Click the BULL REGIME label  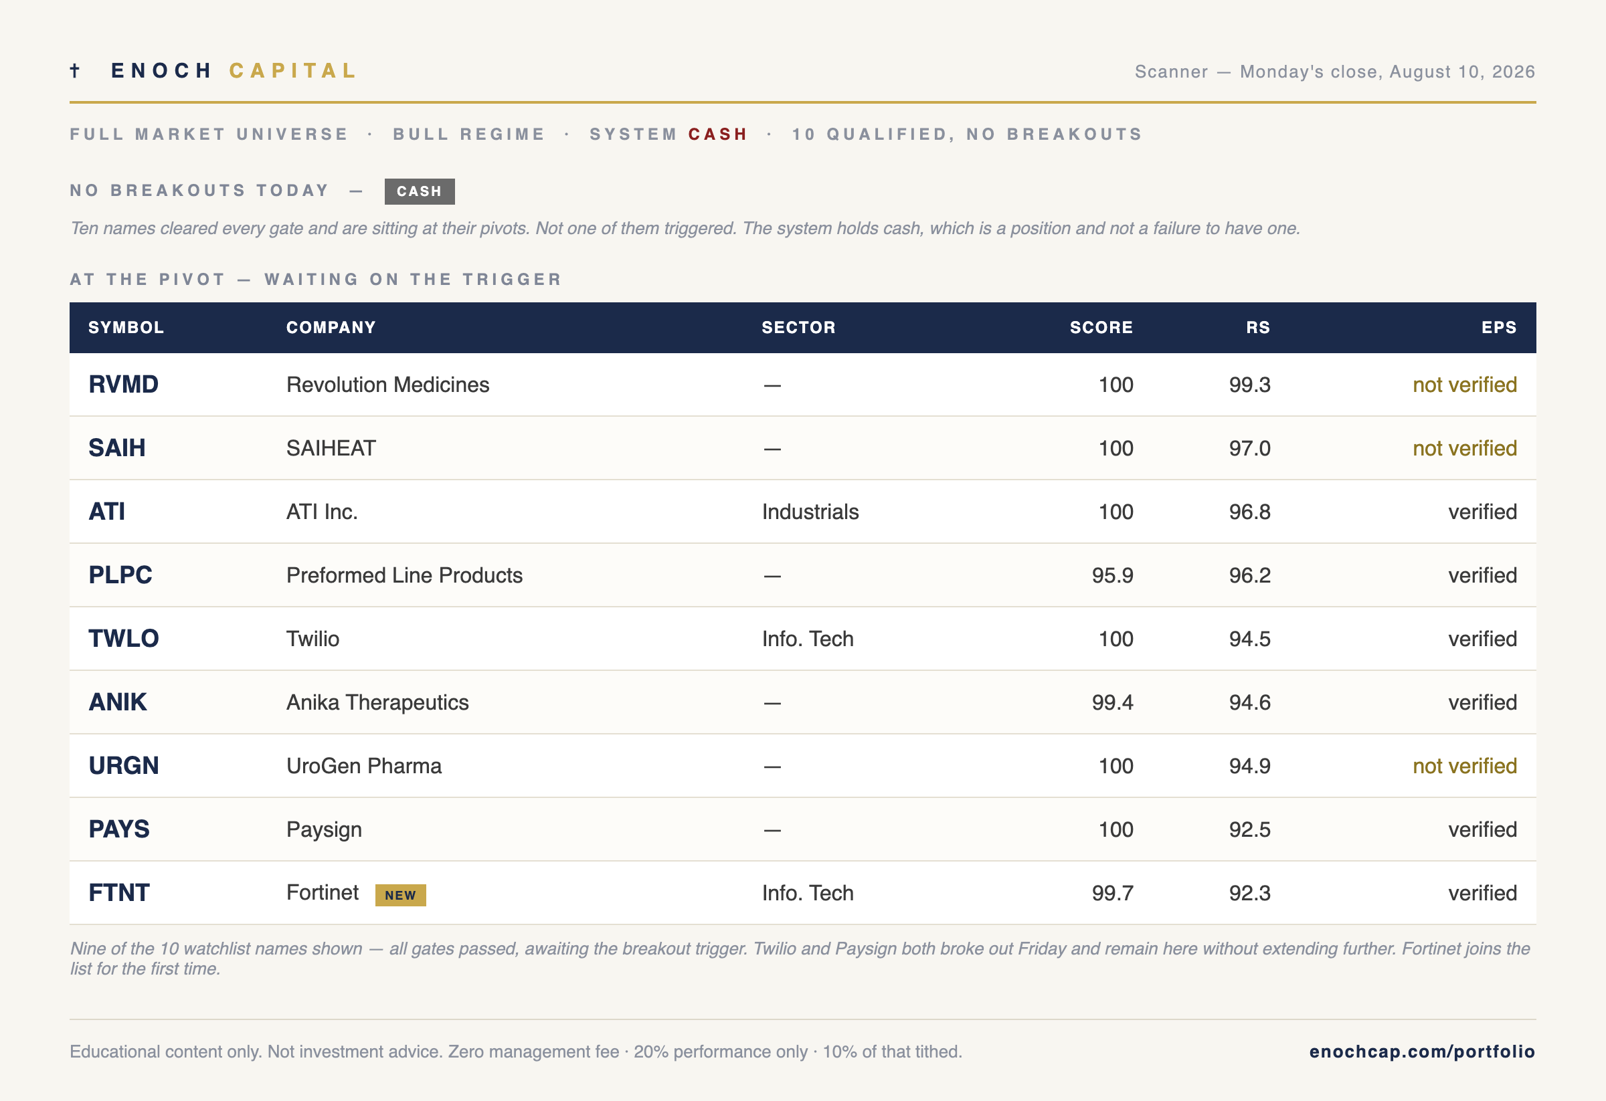469,134
